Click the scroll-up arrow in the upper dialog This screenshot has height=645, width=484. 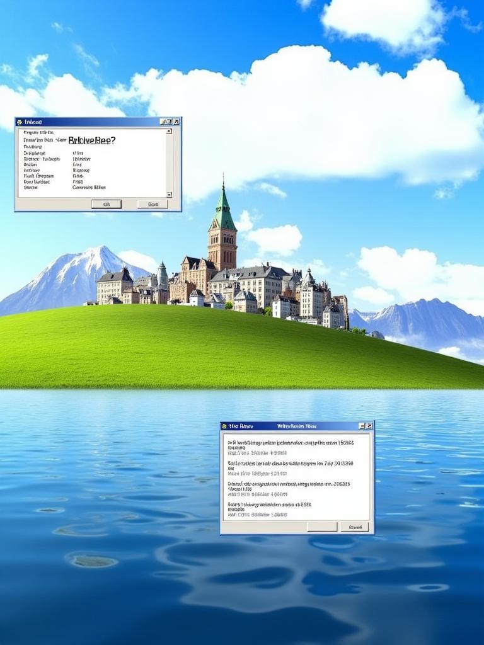(169, 131)
